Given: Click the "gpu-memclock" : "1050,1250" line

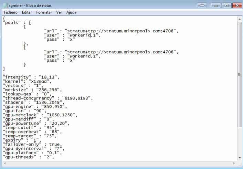Looking at the screenshot, I should [x=40, y=115].
